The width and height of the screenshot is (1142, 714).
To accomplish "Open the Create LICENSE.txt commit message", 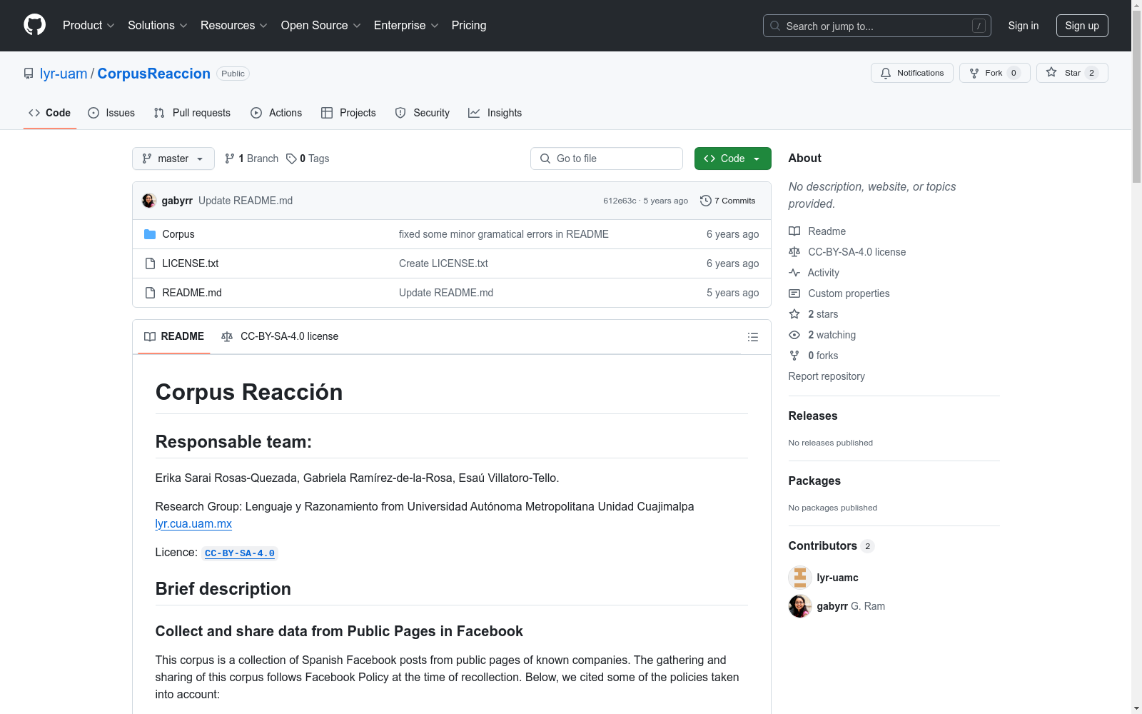I will click(x=443, y=263).
